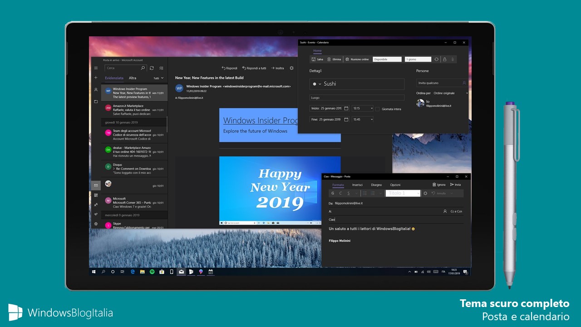Click Rispondi a tutti in the reading pane
This screenshot has height=327, width=581.
click(x=254, y=68)
